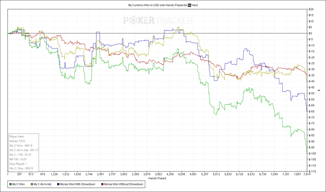Click the Days Played: 1 summary line

tap(18, 164)
